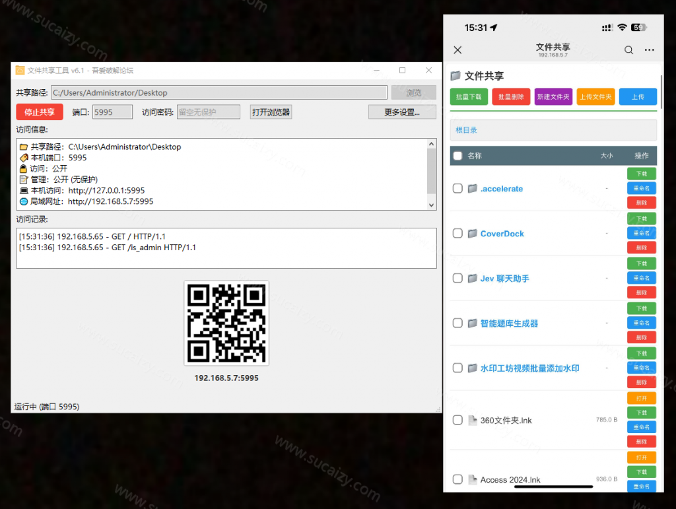Tap green 下载 download for 360文件夹.lnk
This screenshot has height=509, width=676.
coord(642,413)
